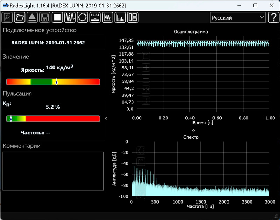Viewport: 280px width, 220px height.
Task: Select the sun brightness mode icon
Action: click(82, 17)
